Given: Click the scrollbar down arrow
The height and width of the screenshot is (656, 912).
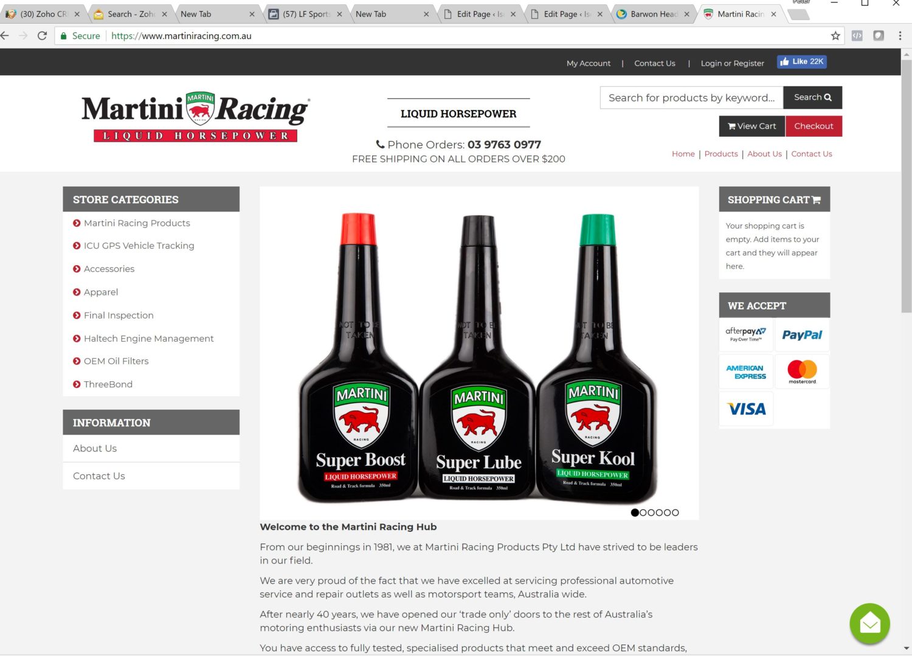Looking at the screenshot, I should [x=907, y=648].
